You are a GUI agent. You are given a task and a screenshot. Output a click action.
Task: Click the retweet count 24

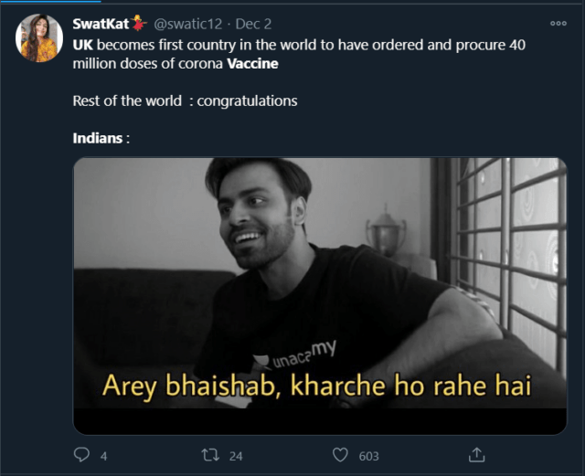point(235,455)
